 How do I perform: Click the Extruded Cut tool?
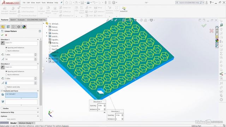41,10
